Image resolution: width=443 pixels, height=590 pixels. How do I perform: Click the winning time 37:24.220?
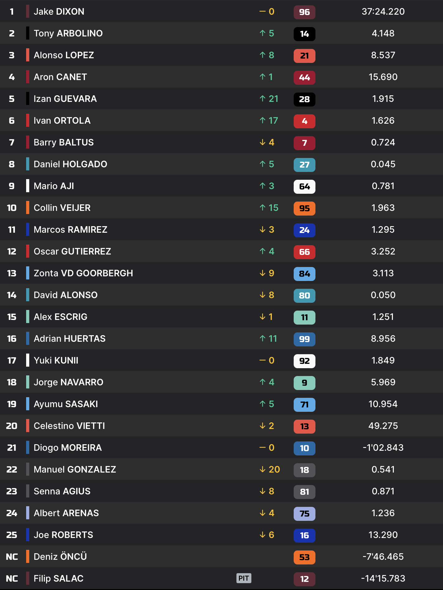[383, 12]
